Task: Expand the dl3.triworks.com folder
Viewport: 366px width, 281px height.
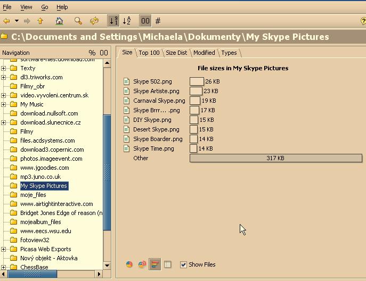Action: pos(4,77)
